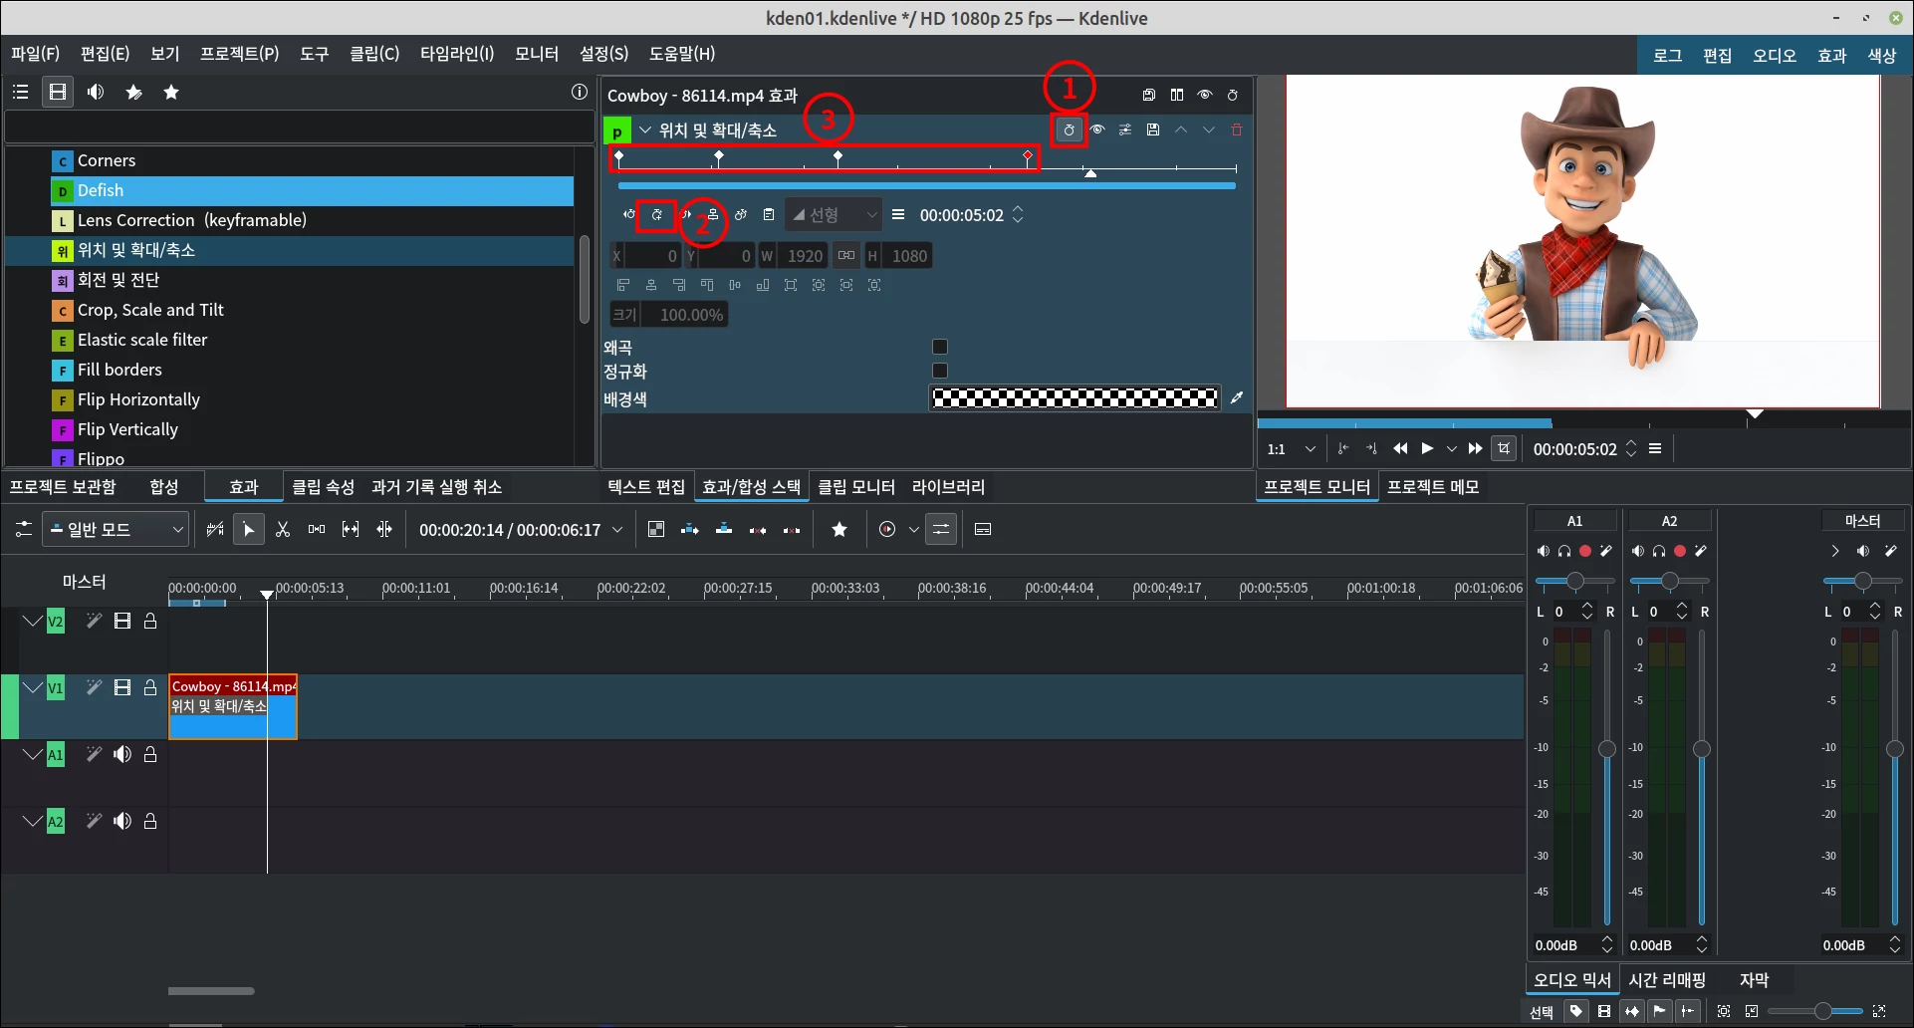
Task: Select Cowboy clip on V1 track
Action: pyautogui.click(x=233, y=707)
